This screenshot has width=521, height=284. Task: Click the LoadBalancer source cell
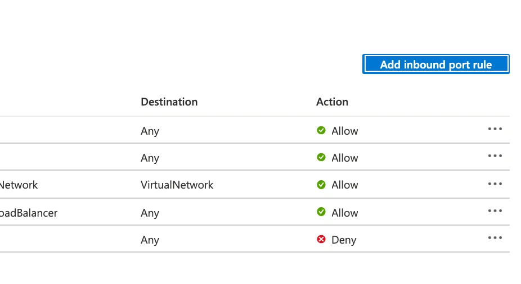point(29,213)
